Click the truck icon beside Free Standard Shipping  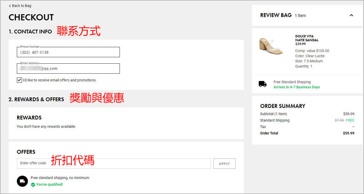[263, 84]
